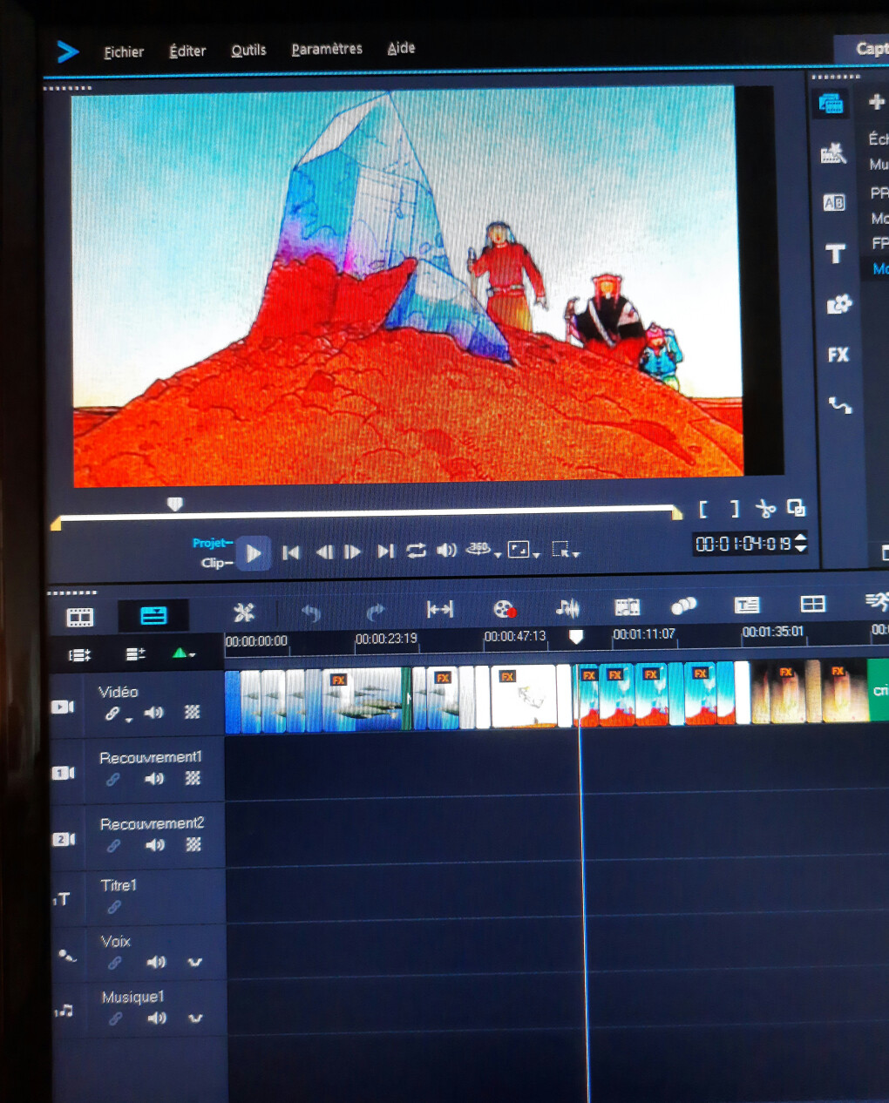Viewport: 889px width, 1103px height.
Task: Mute the Recouvrement2 track
Action: 155,845
